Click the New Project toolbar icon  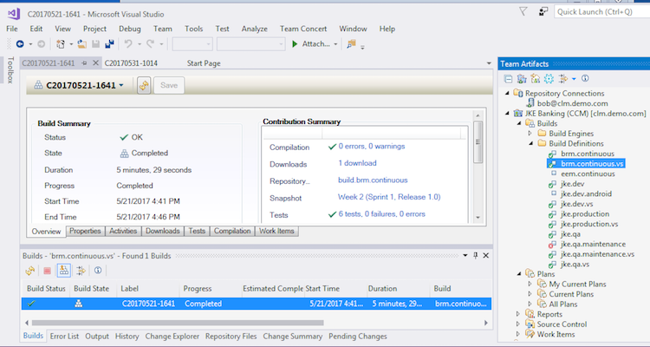pyautogui.click(x=61, y=44)
